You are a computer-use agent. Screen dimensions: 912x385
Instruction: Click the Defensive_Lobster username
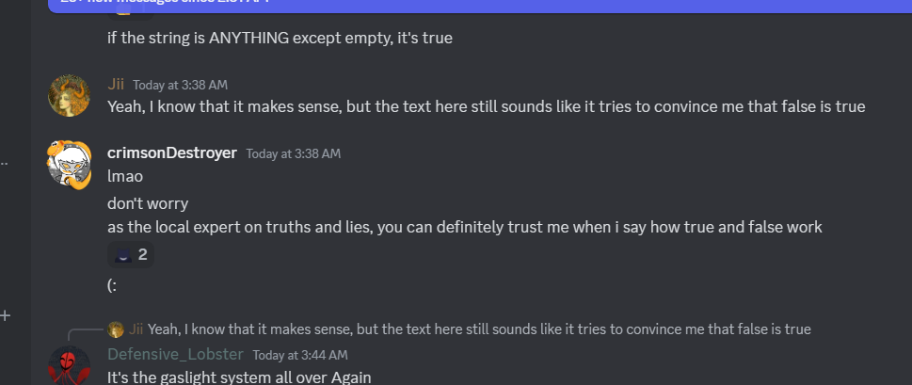(175, 354)
